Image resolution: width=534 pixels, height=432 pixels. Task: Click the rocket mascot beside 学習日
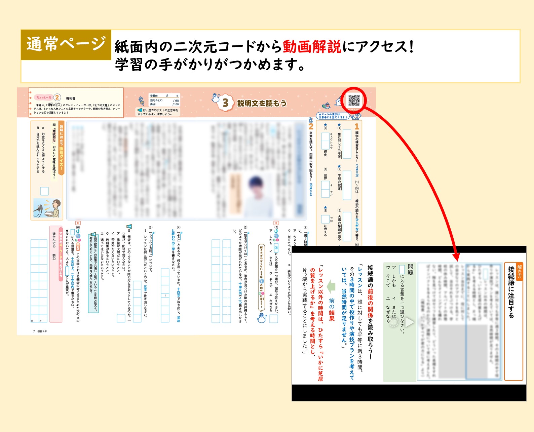[142, 101]
